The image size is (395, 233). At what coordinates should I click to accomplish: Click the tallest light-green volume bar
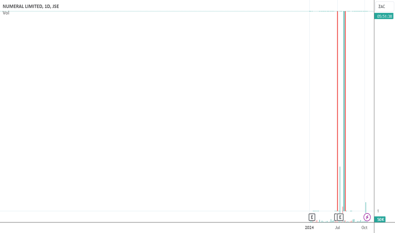point(340,189)
